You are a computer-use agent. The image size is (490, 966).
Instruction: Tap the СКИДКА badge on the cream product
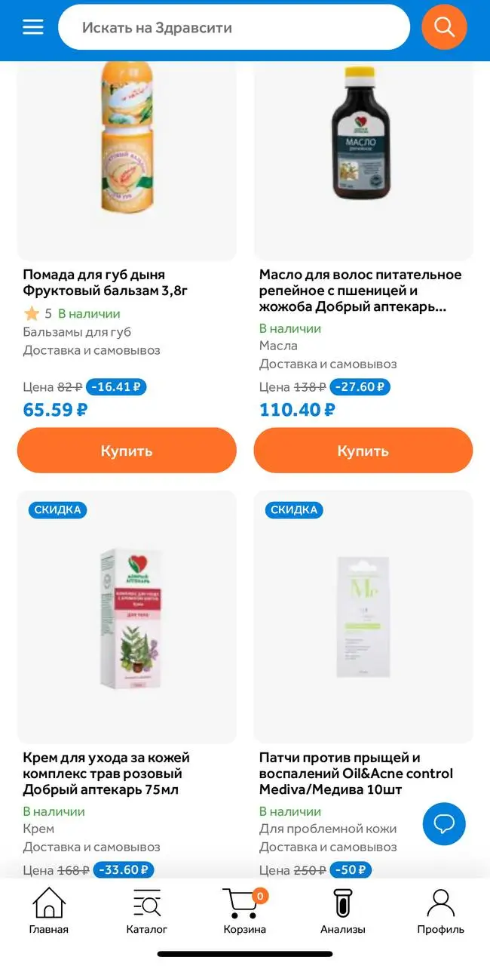coord(57,509)
